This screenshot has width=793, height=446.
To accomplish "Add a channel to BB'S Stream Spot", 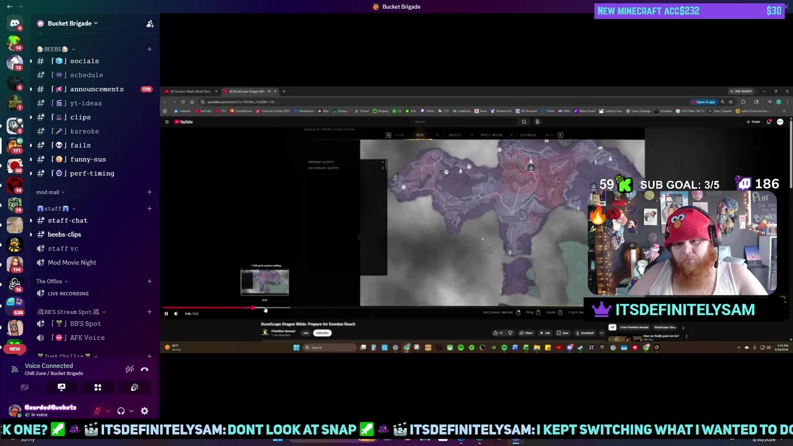I will click(149, 312).
